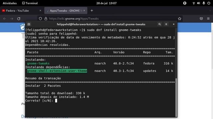213x119 pixels.
Task: Open the Firefox hamburger menu
Action: tap(208, 19)
